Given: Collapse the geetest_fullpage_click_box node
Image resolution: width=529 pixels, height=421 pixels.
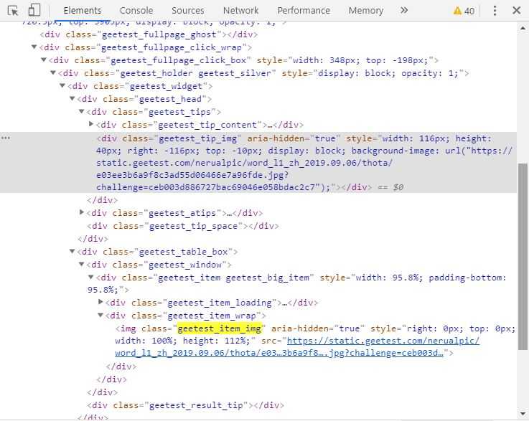Looking at the screenshot, I should 44,60.
